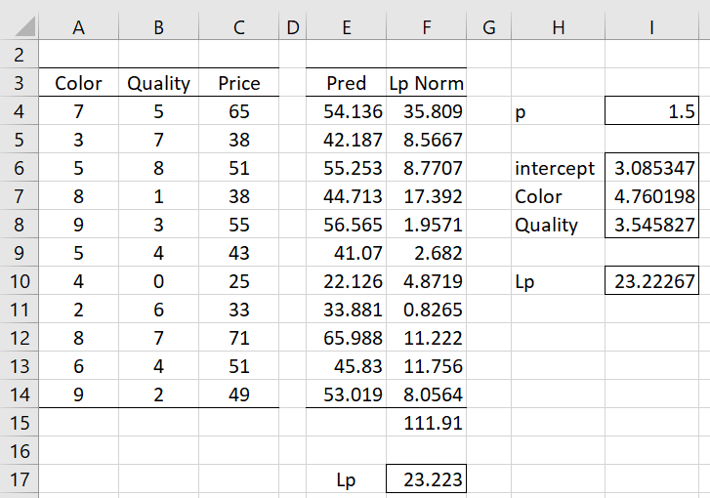Select column A header

(79, 27)
